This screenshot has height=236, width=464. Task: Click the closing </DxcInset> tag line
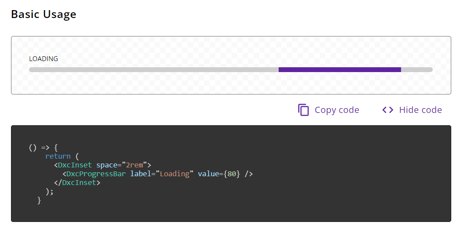pyautogui.click(x=77, y=183)
